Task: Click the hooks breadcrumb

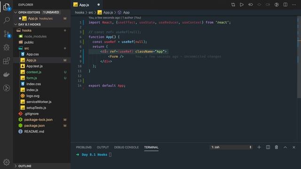Action: point(79,13)
